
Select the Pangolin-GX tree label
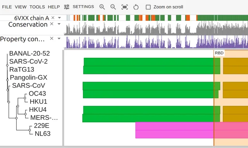pyautogui.click(x=29, y=77)
